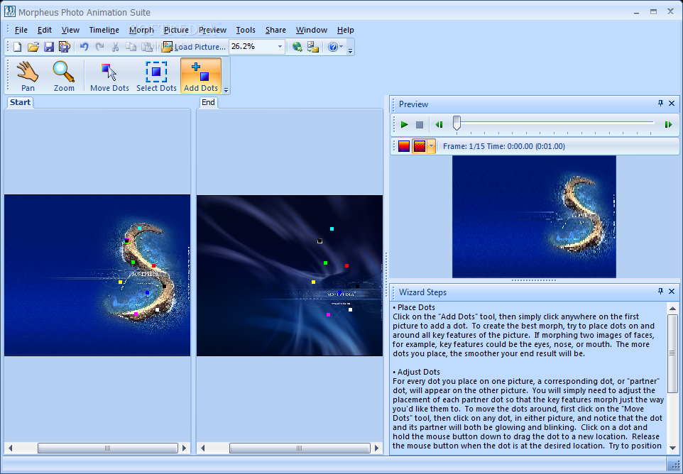Click the preview frame slider handle
The width and height of the screenshot is (683, 474).
457,123
